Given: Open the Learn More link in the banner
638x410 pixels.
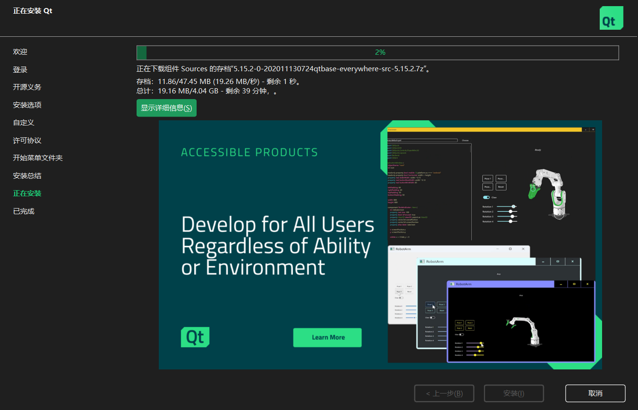Looking at the screenshot, I should coord(328,337).
